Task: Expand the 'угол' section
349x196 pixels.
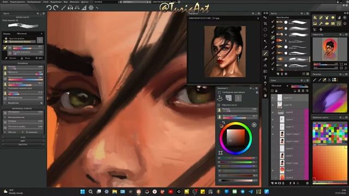Action: (x=23, y=138)
